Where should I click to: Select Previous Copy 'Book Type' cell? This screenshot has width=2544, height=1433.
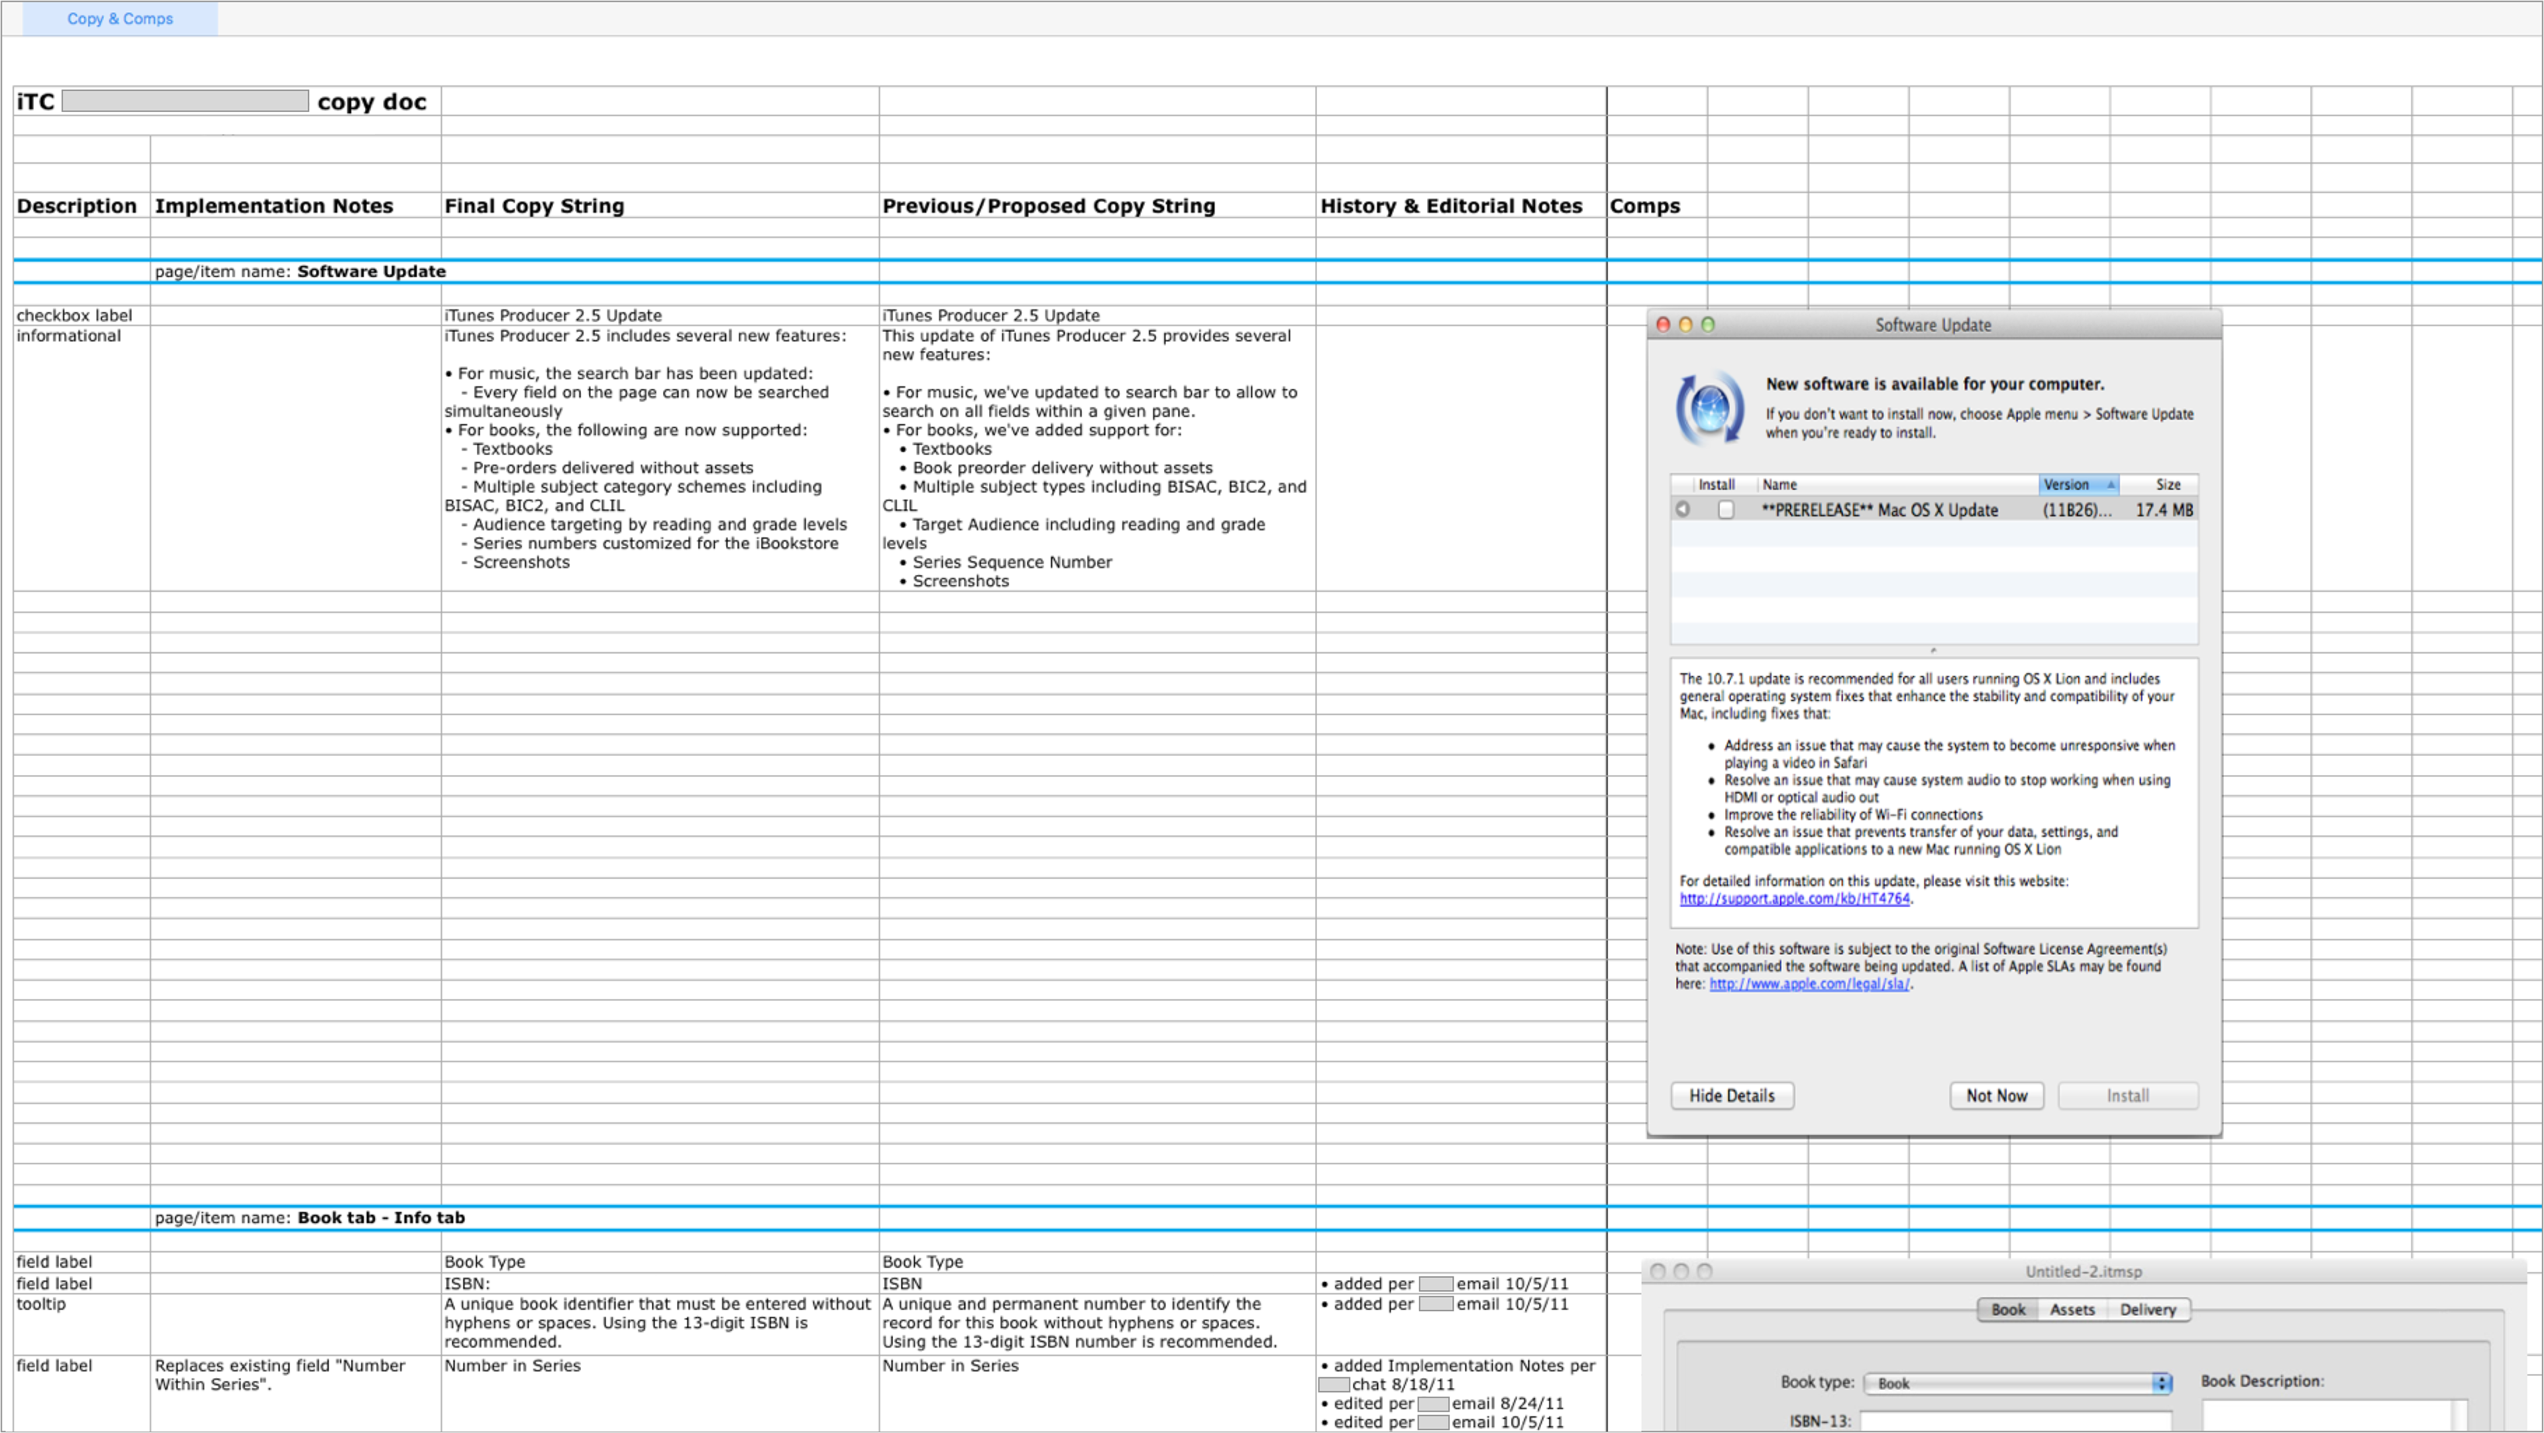click(x=1097, y=1262)
